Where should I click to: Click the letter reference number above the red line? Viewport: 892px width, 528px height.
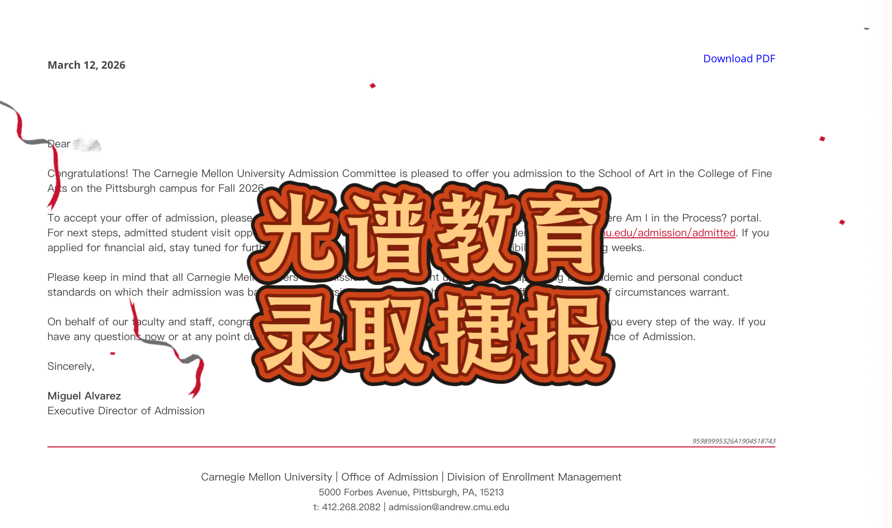pyautogui.click(x=733, y=441)
